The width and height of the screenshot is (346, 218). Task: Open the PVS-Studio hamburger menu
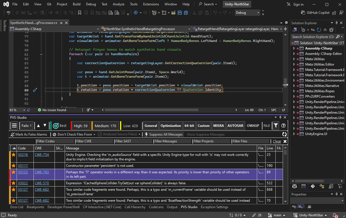[14, 125]
